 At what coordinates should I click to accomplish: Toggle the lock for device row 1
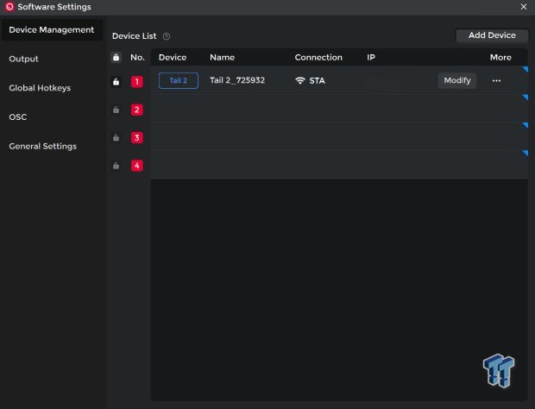tap(116, 82)
